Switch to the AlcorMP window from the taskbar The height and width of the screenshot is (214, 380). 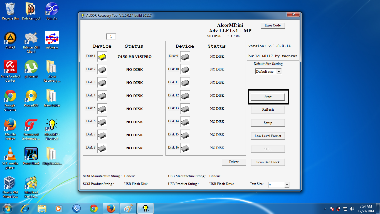tap(145, 208)
